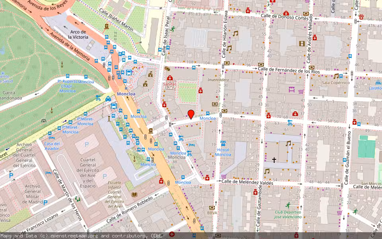
Task: Click the Casa del Aviador hotel icon
Action: [51, 137]
